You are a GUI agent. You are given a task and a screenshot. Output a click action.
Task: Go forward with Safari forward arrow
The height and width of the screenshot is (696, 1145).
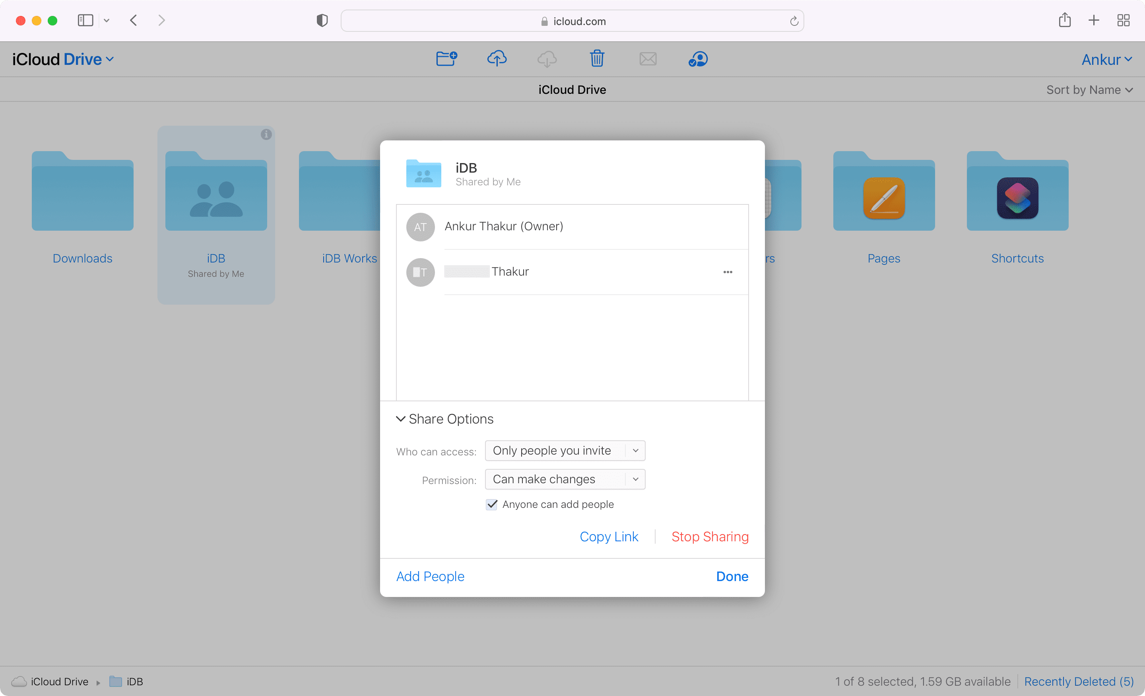(x=161, y=20)
